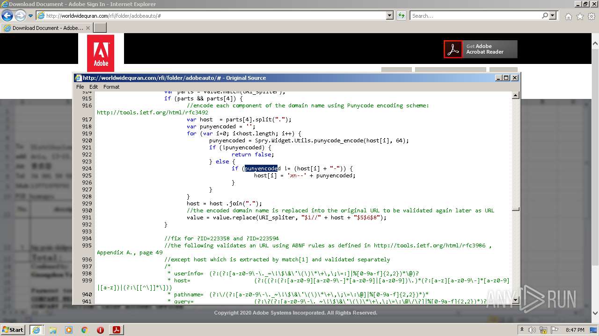
Task: Click the red Adobe logo
Action: [101, 53]
